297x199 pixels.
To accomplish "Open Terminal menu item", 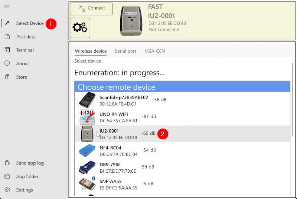I will pyautogui.click(x=25, y=50).
